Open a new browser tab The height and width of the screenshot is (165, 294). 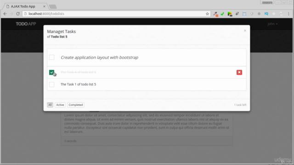(53, 7)
